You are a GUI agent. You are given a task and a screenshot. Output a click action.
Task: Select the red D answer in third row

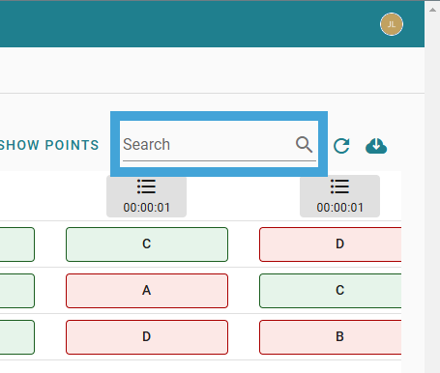click(x=147, y=337)
